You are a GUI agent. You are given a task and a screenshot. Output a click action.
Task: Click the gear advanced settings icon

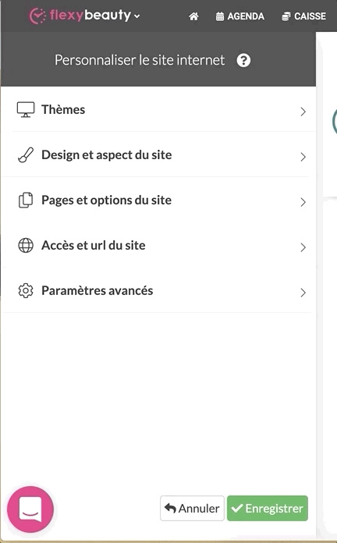coord(26,291)
